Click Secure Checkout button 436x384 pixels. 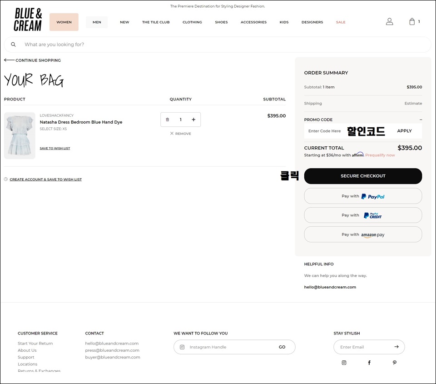363,176
